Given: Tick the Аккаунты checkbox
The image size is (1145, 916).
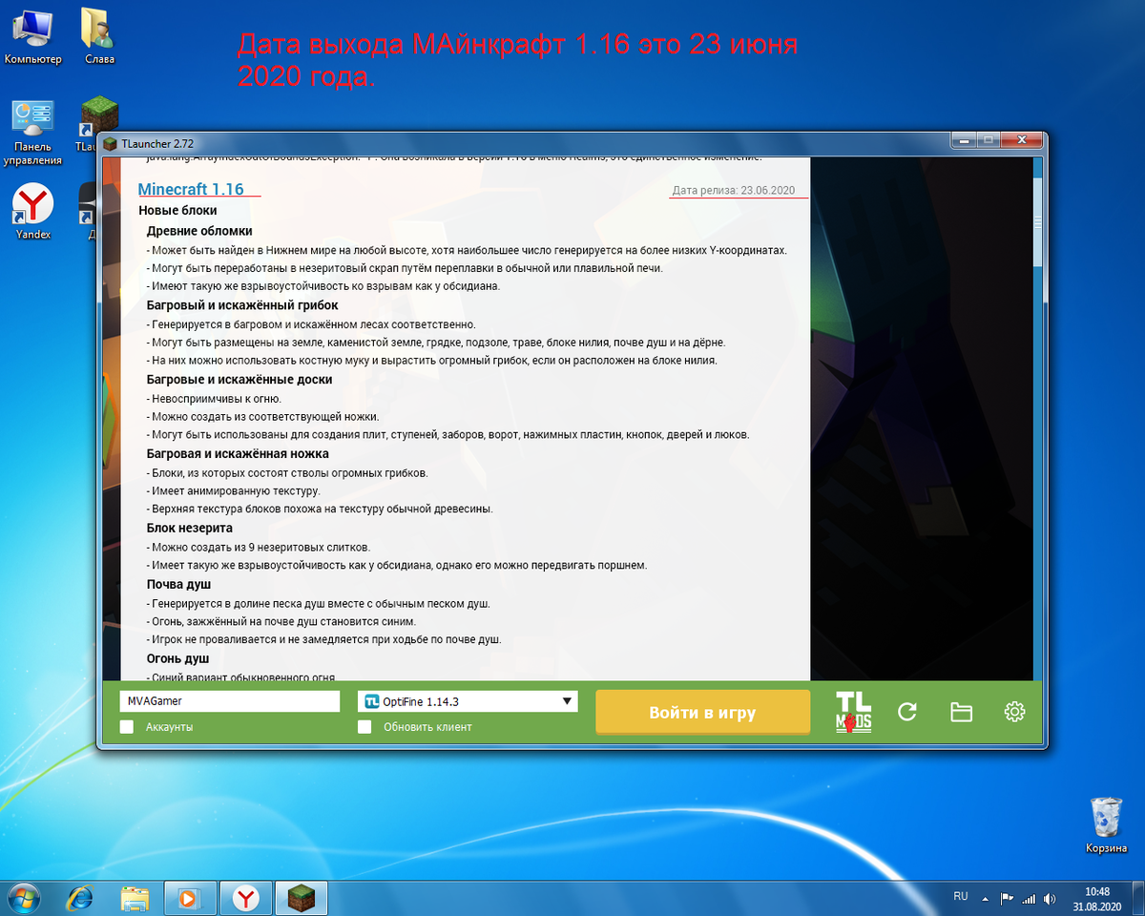Looking at the screenshot, I should (127, 727).
